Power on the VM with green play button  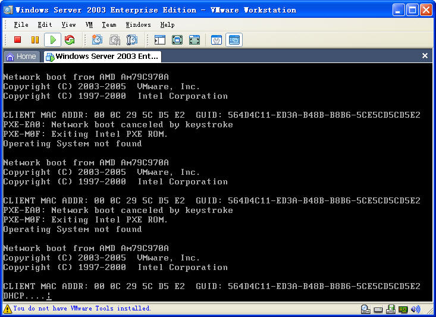[52, 40]
